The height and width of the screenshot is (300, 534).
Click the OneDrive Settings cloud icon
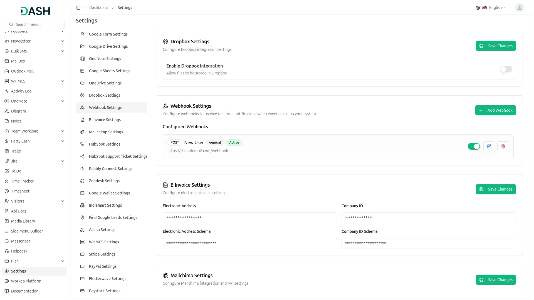(82, 83)
